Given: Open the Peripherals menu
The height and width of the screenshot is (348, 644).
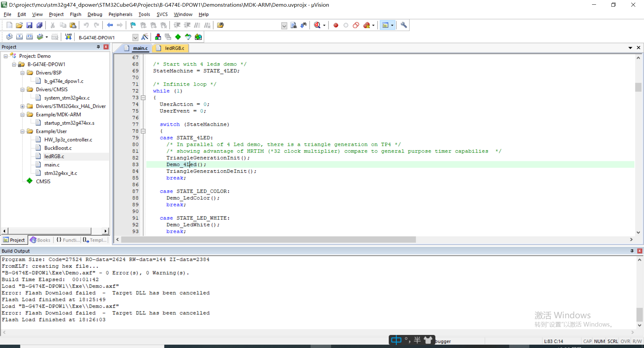Looking at the screenshot, I should [120, 14].
